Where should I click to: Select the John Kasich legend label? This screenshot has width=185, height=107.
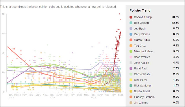tap(141, 63)
